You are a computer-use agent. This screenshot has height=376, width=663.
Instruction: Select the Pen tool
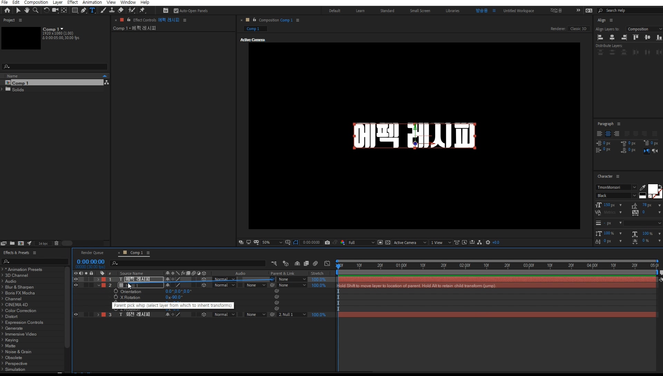[x=84, y=10]
